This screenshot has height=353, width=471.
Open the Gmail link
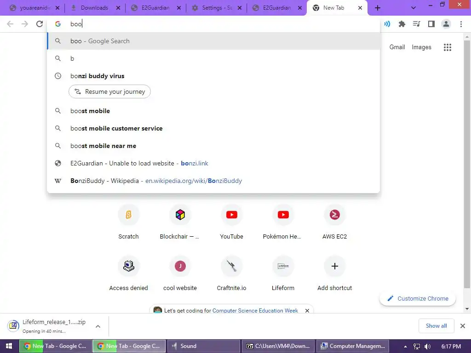[x=397, y=47]
